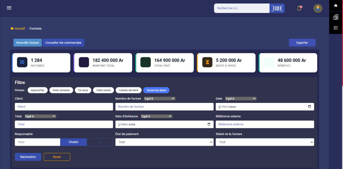This screenshot has width=343, height=169.
Task: Click the Responsable Tous field
Action: pyautogui.click(x=37, y=142)
